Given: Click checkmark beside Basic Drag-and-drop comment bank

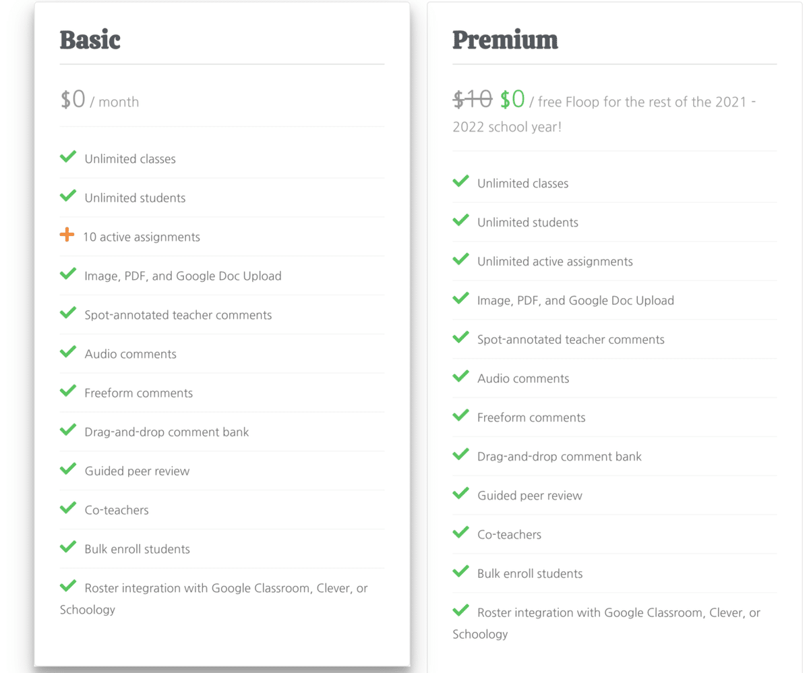Looking at the screenshot, I should [68, 430].
